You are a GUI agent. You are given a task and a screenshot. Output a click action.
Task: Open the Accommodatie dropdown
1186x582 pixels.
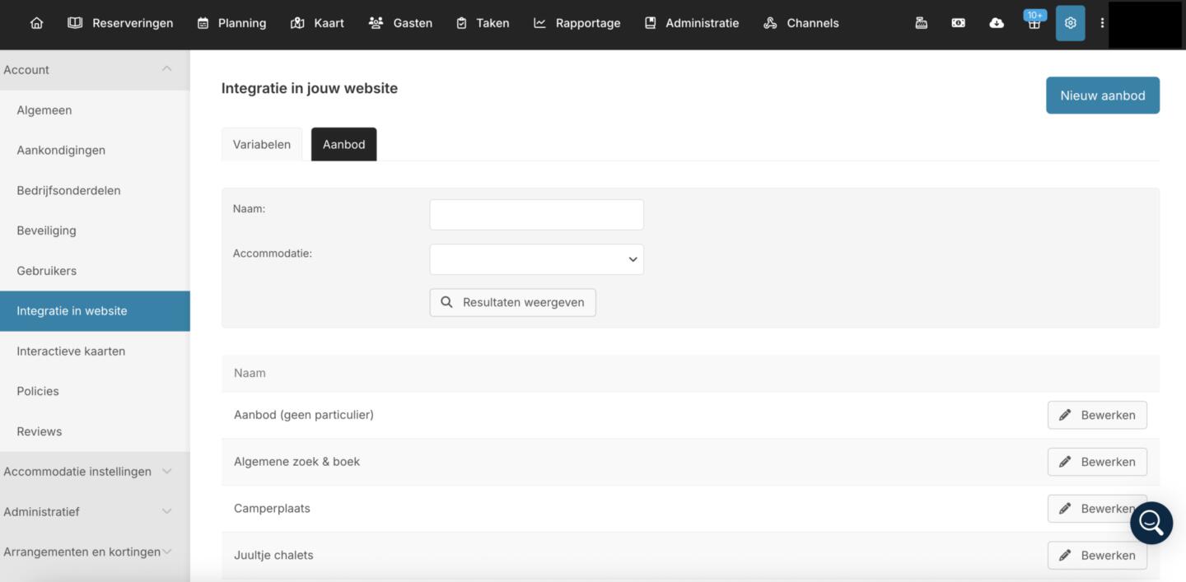536,259
